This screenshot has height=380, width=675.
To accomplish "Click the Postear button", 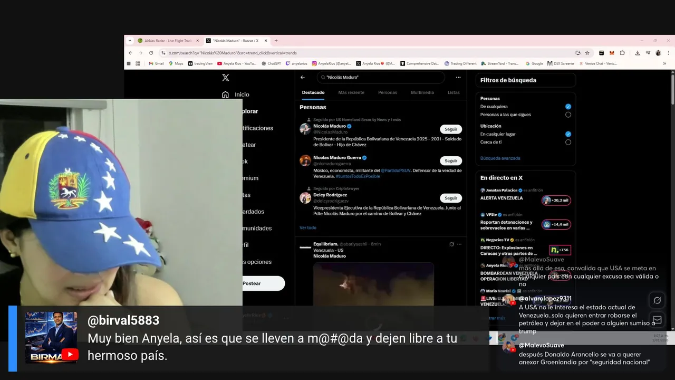I will click(263, 283).
